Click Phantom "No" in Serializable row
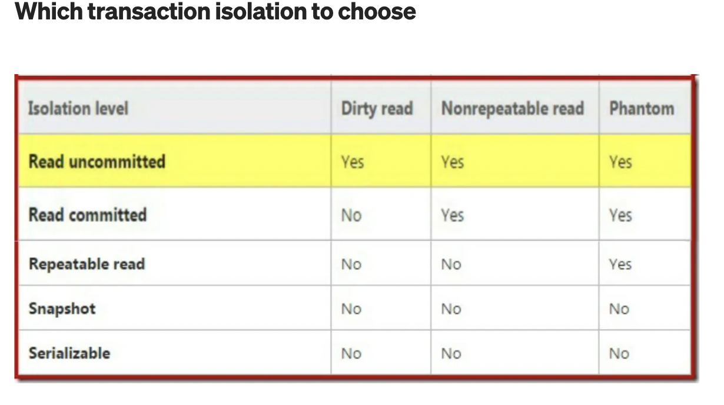 coord(619,354)
